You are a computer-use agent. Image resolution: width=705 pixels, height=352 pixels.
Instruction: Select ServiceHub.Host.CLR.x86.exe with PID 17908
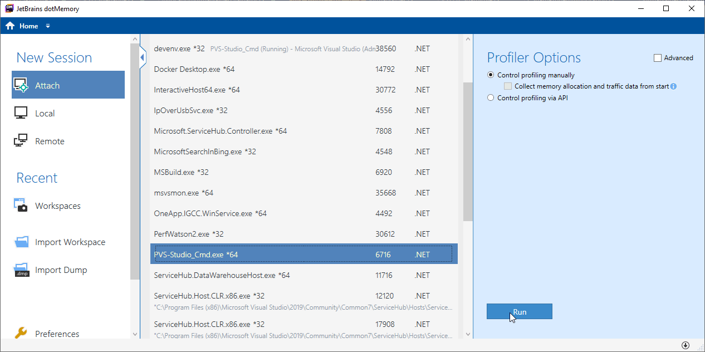[x=304, y=328]
